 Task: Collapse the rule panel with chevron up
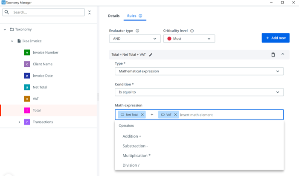pyautogui.click(x=283, y=54)
